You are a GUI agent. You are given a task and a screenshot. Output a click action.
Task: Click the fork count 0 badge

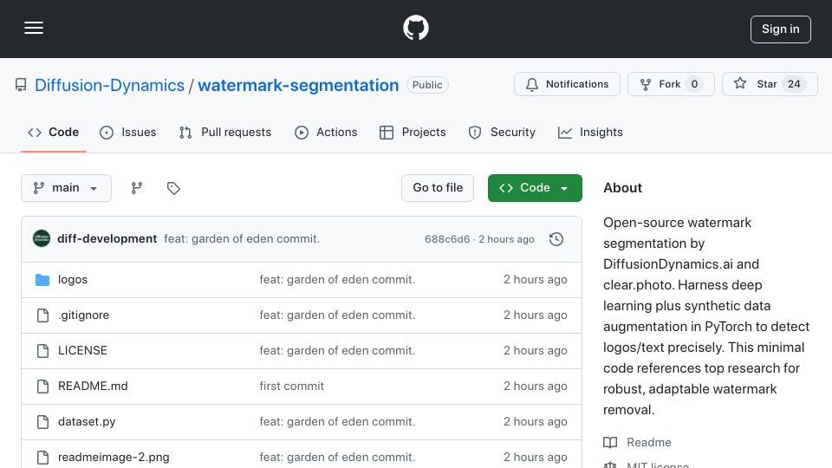(694, 84)
